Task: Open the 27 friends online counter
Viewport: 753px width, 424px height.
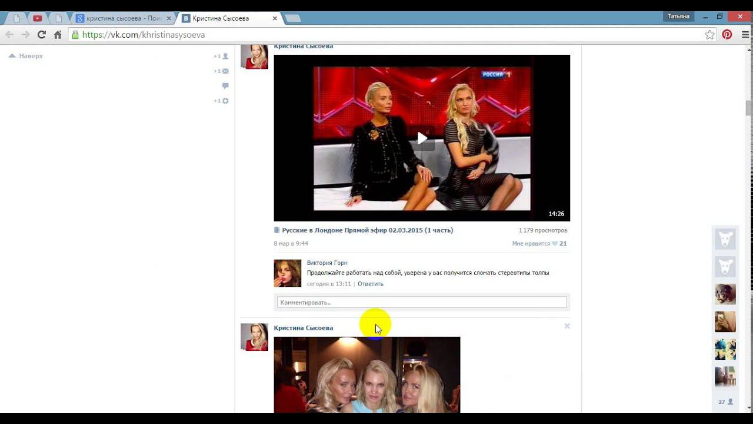Action: click(x=725, y=402)
